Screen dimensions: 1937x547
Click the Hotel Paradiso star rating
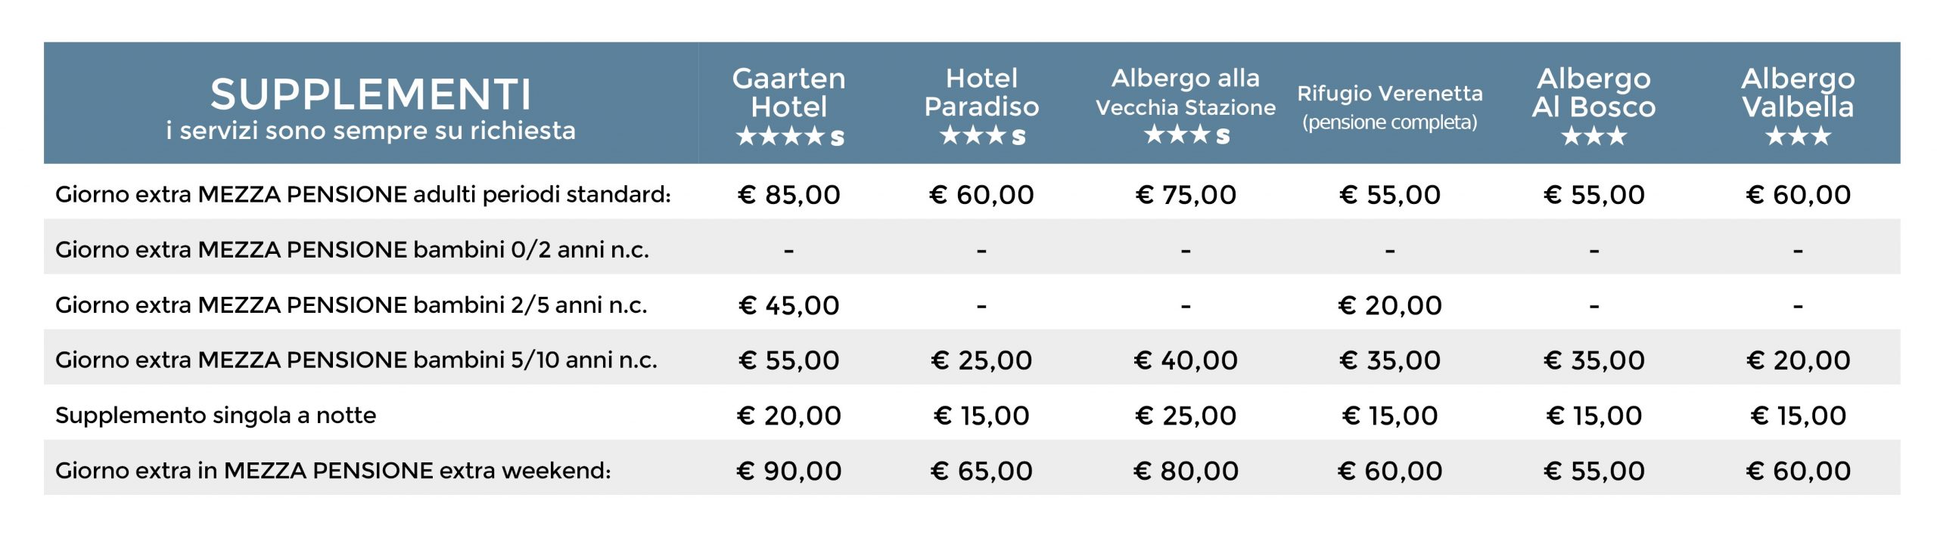982,136
